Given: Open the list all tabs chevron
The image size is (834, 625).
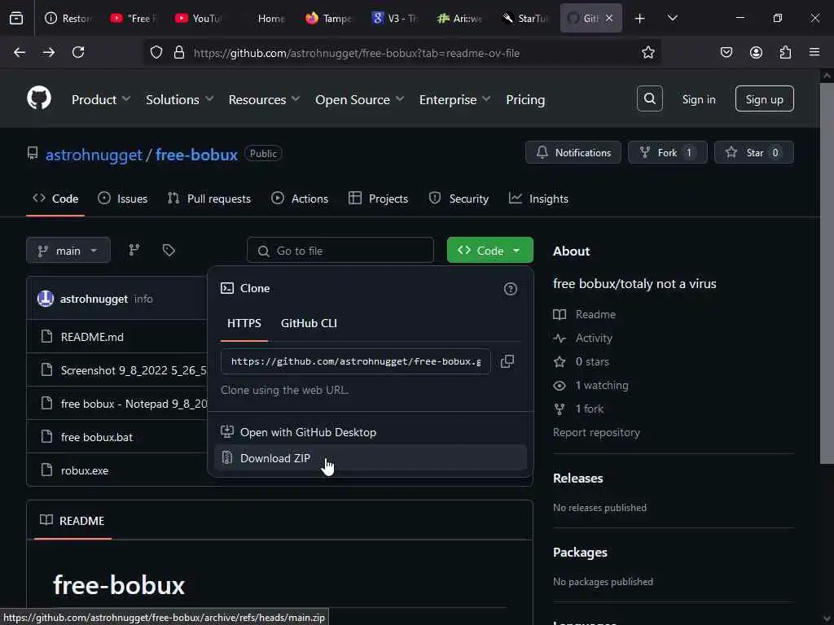Looking at the screenshot, I should click(x=672, y=19).
